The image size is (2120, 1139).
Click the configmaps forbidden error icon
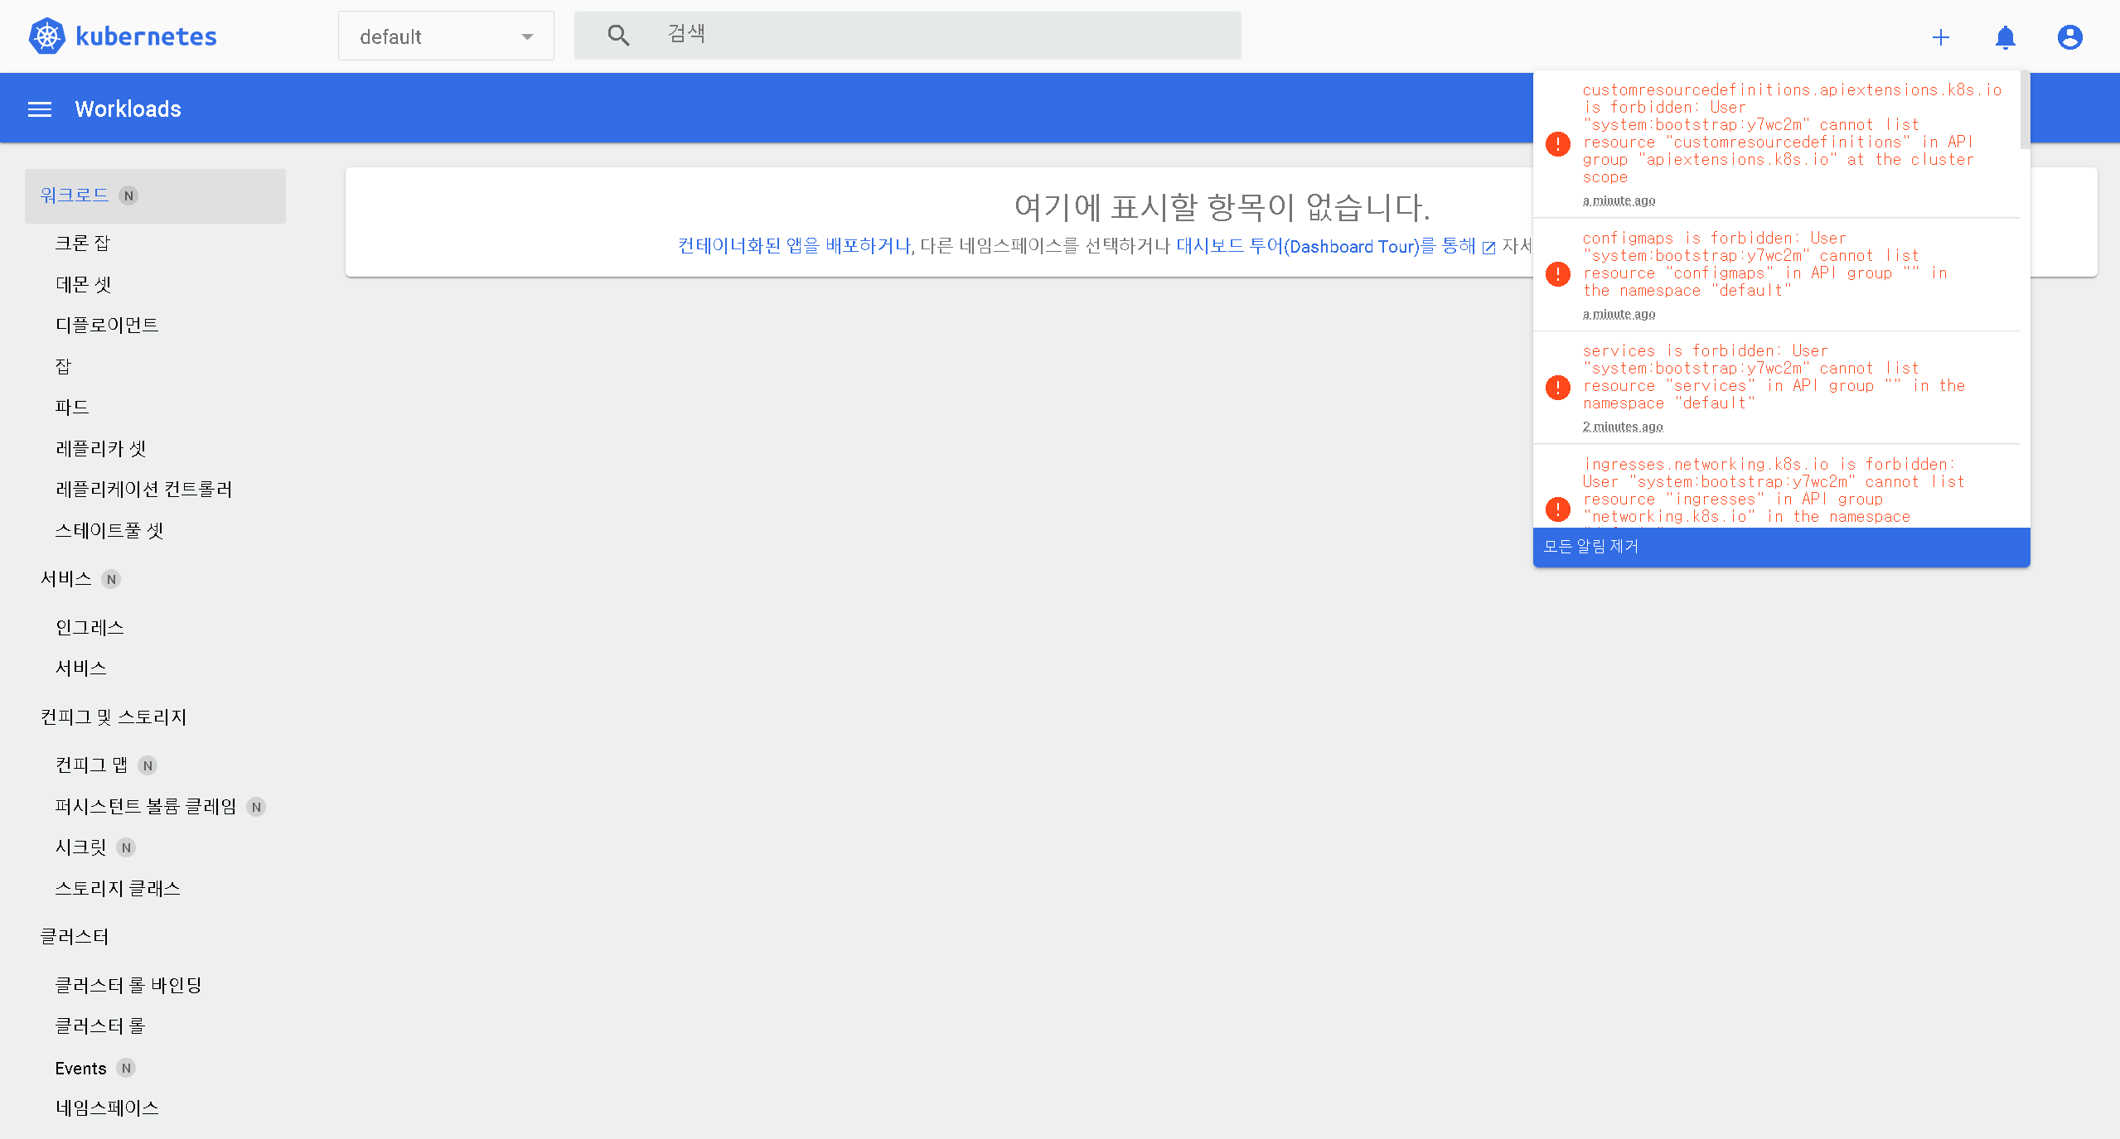tap(1558, 274)
